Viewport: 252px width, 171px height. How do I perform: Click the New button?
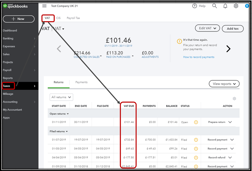pyautogui.click(x=19, y=19)
